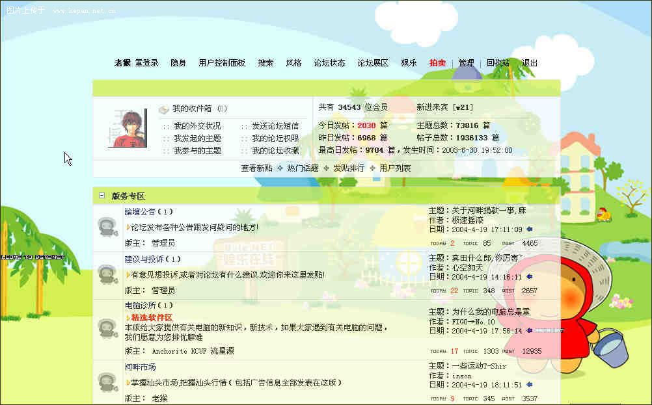Visit the red 拍卖 link
Screen dimensions: 652x405
pos(437,62)
